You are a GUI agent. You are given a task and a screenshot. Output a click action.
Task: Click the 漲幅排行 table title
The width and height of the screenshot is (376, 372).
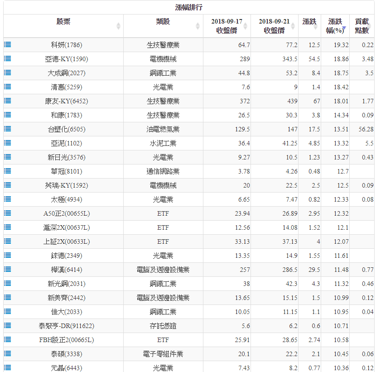(x=189, y=7)
